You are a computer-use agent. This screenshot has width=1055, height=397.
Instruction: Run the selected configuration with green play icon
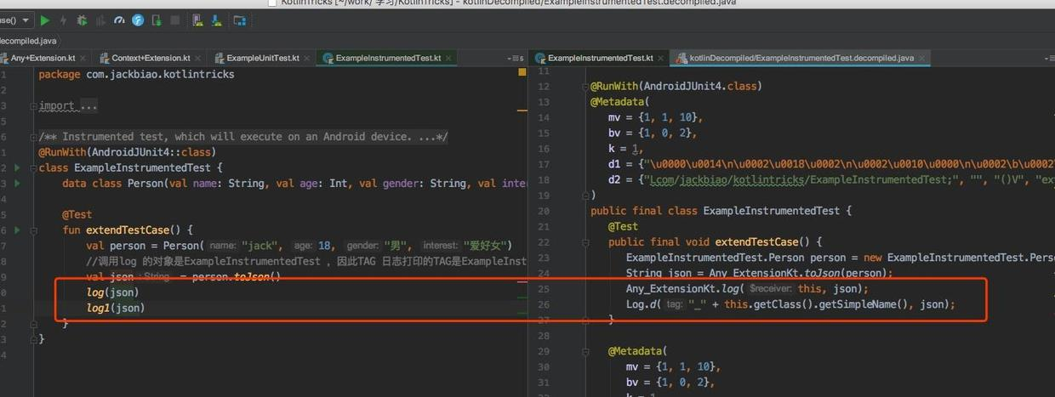click(x=45, y=20)
